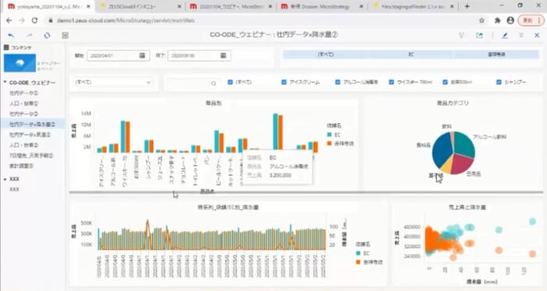The height and width of the screenshot is (291, 547).
Task: Click the browser update button
Action: tap(531, 20)
